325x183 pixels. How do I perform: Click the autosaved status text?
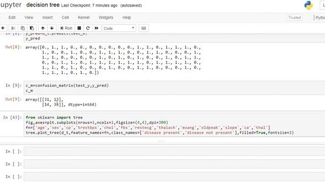tap(131, 6)
